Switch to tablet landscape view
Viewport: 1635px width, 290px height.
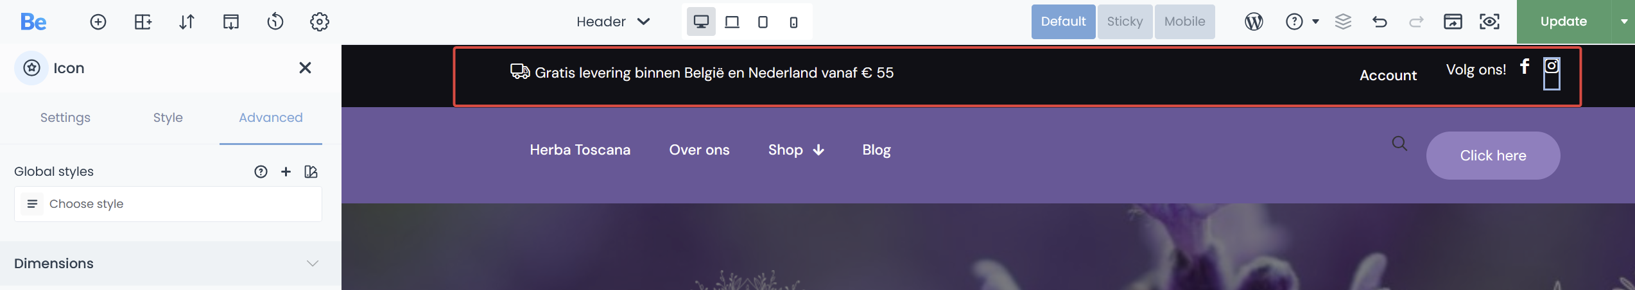pos(732,22)
